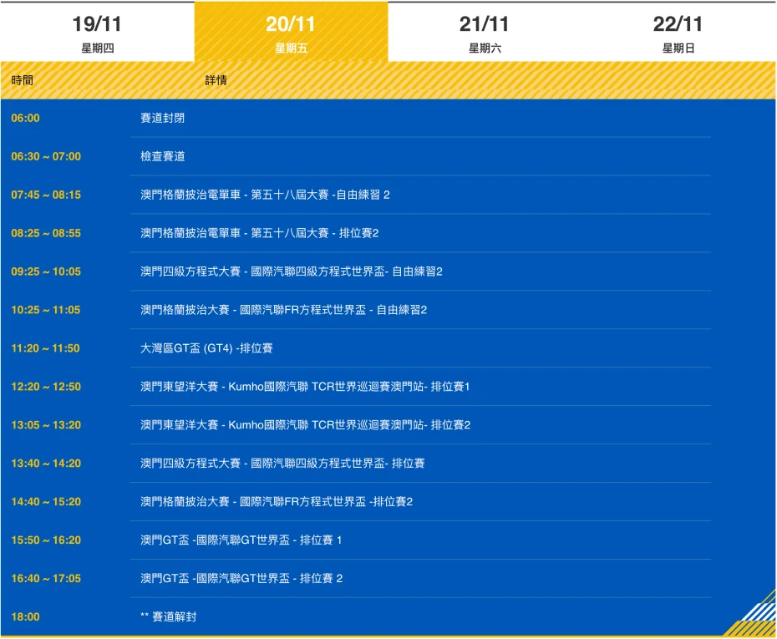Select the 18:00 time entry
The image size is (777, 639).
click(x=25, y=617)
